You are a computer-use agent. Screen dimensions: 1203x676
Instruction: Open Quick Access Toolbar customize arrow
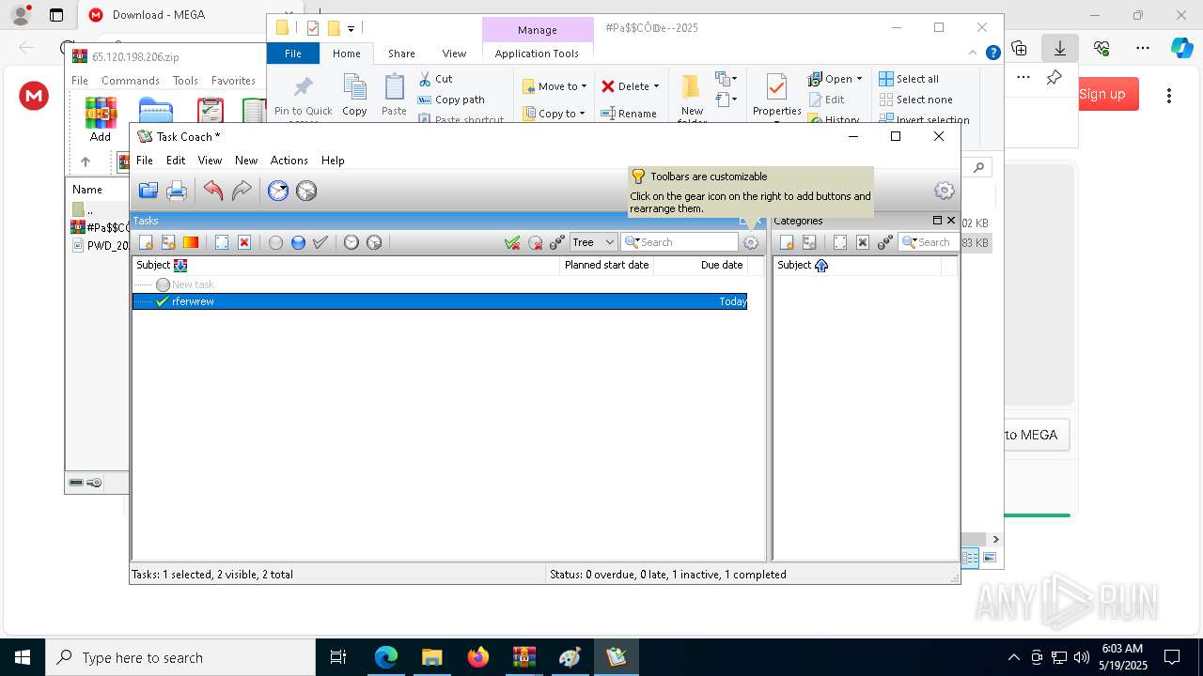click(351, 28)
